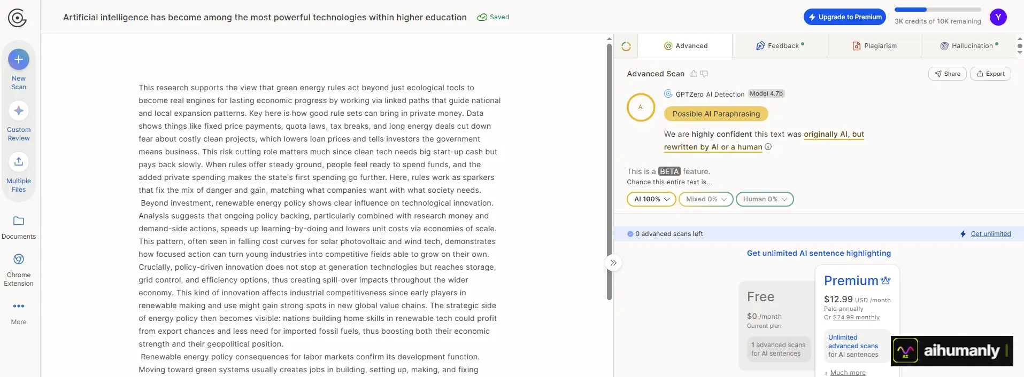Click the lightning icon next to Get unlimited
The width and height of the screenshot is (1024, 377).
click(963, 234)
